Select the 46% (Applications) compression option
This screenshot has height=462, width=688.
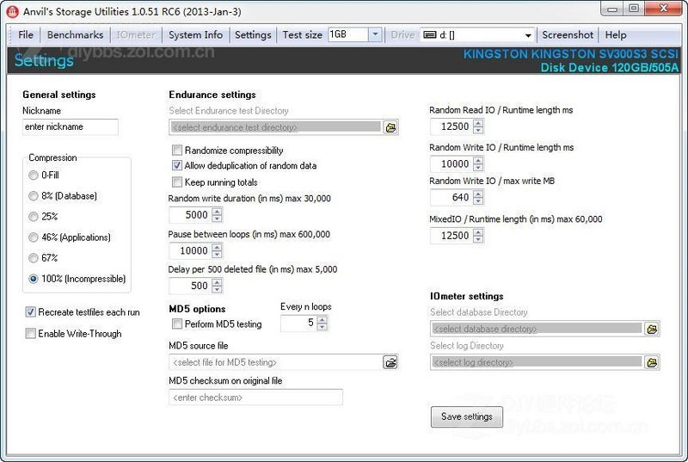[34, 237]
